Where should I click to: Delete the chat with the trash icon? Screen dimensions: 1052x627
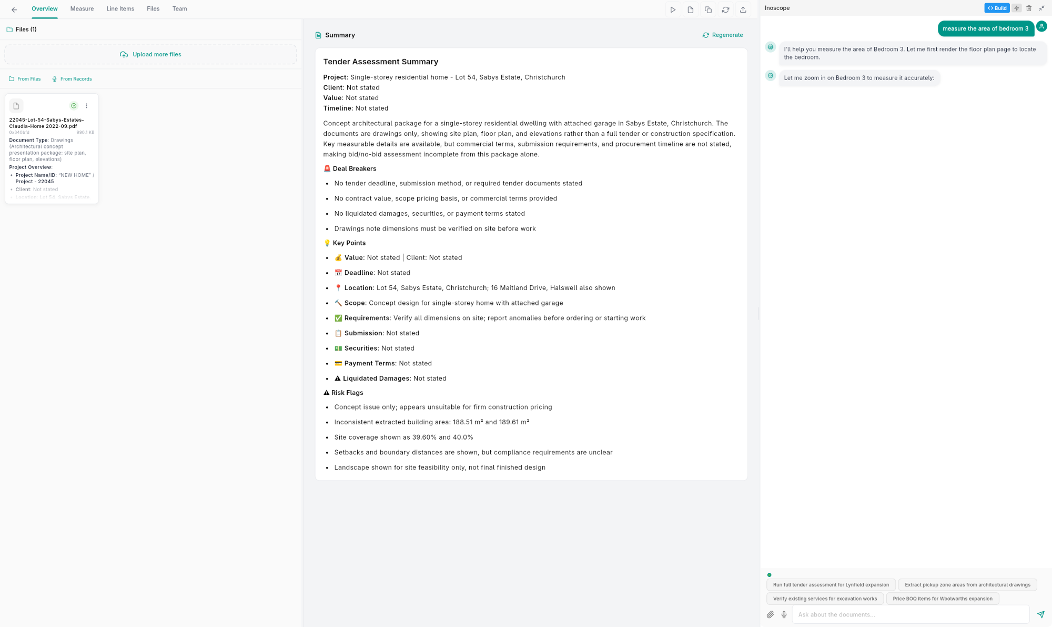[1029, 8]
